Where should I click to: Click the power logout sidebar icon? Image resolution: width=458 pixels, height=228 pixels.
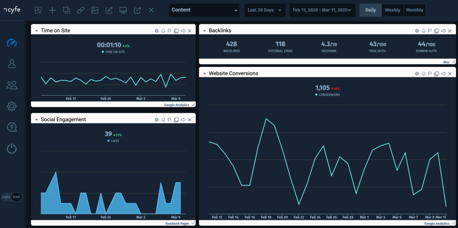click(12, 148)
